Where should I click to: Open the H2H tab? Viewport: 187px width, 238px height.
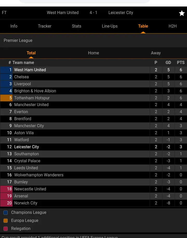pos(173,26)
